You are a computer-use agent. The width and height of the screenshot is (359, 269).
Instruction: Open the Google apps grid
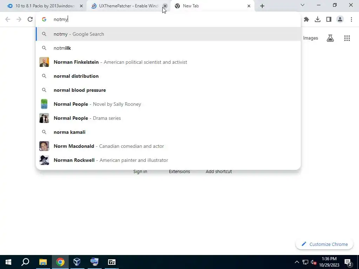[347, 38]
